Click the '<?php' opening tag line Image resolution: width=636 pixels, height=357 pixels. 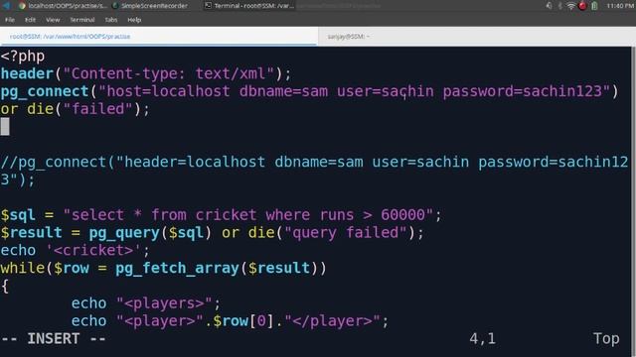pyautogui.click(x=23, y=56)
